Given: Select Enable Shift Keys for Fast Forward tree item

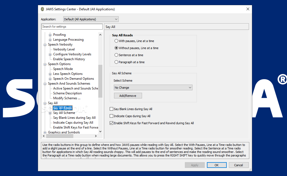Looking at the screenshot, I should [x=75, y=127].
